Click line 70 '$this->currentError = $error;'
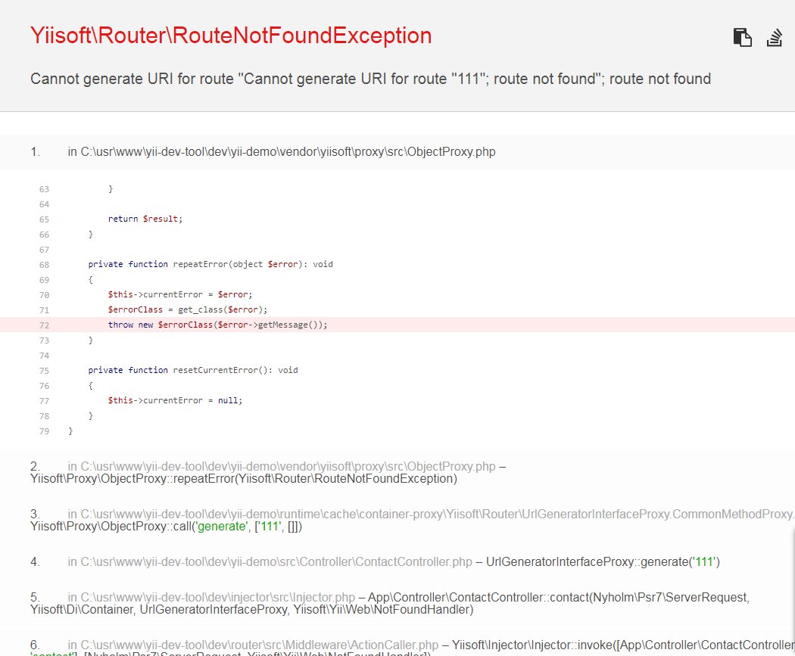The width and height of the screenshot is (795, 656). [180, 294]
